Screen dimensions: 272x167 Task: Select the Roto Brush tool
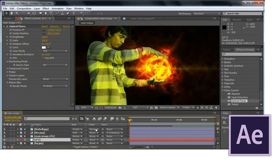tap(74, 13)
